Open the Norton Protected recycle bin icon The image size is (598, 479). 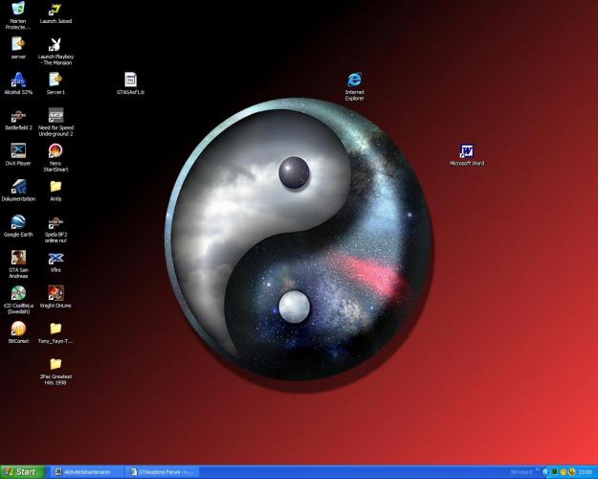(x=18, y=10)
